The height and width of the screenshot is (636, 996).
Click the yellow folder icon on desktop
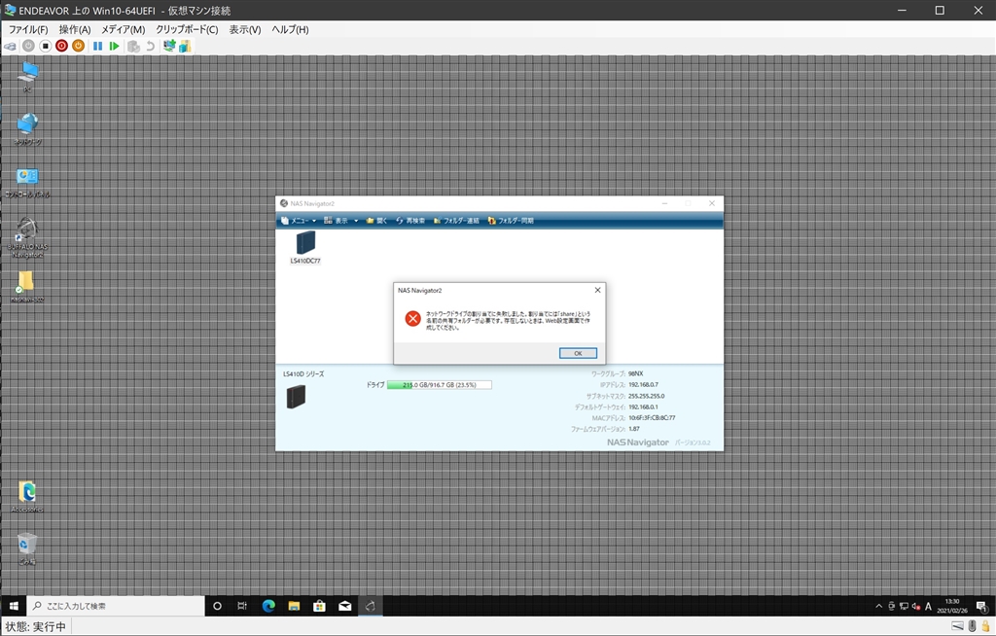tap(26, 287)
